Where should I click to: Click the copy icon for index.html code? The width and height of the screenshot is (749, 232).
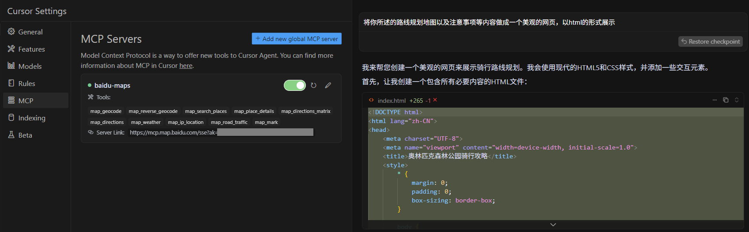pyautogui.click(x=726, y=100)
